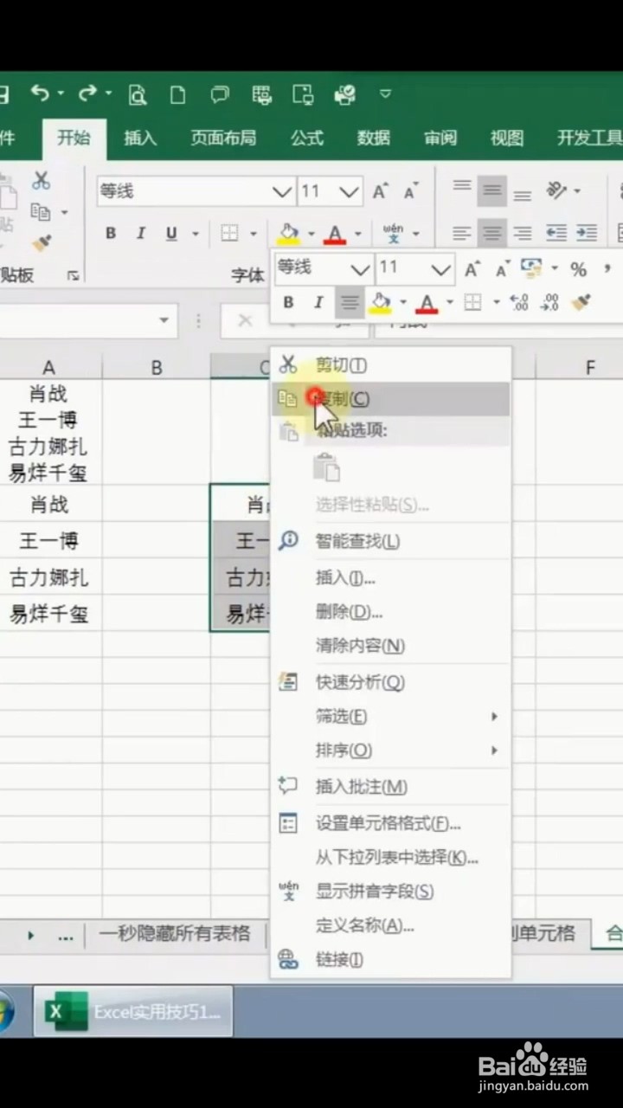Open 一秒隐藏所有表格 sheet tab
Viewport: 623px width, 1108px height.
[175, 933]
